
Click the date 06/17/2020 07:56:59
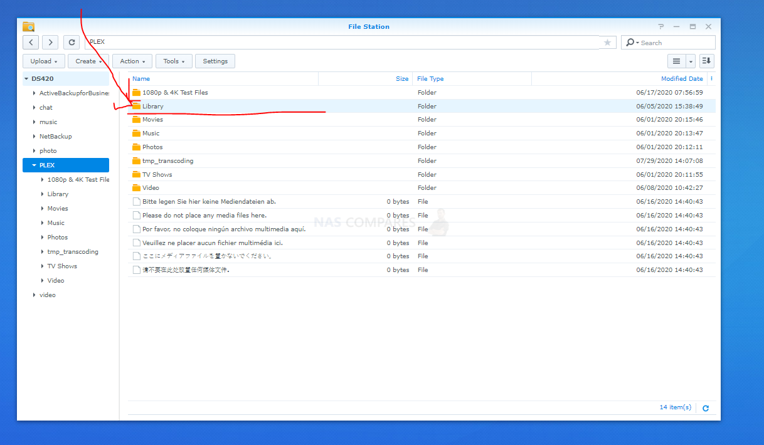tap(669, 92)
